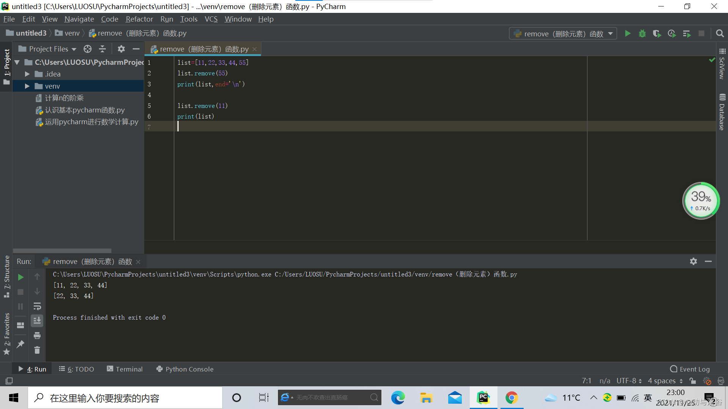Screen dimensions: 728x409
Task: Run the remove script with green play button
Action: pyautogui.click(x=628, y=34)
